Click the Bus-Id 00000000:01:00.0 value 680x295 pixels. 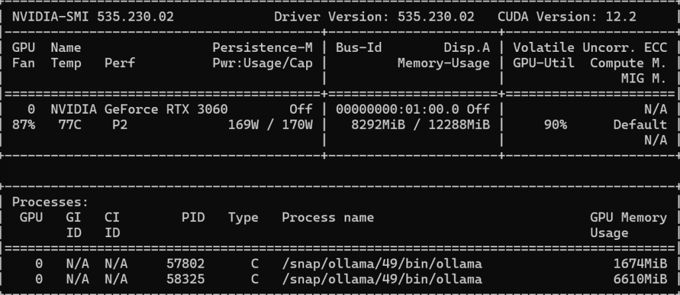397,110
